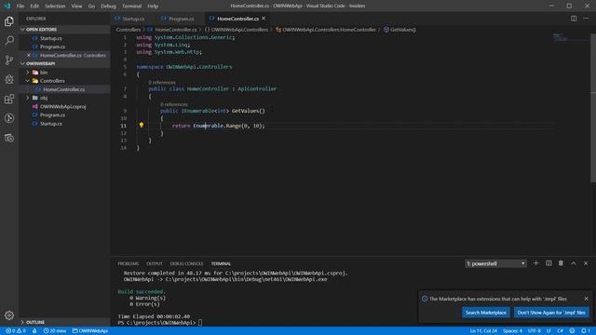Open the Debug menu
The height and width of the screenshot is (335, 596).
[108, 6]
